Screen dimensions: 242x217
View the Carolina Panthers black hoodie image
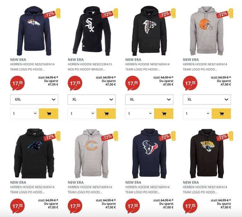(x=34, y=153)
